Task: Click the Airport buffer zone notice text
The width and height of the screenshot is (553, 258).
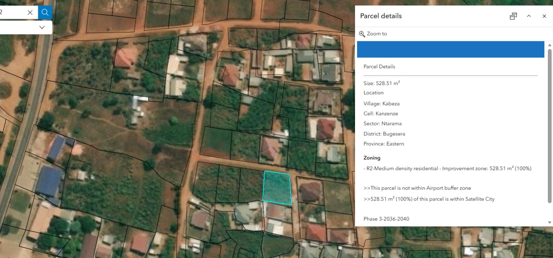Action: click(x=417, y=188)
